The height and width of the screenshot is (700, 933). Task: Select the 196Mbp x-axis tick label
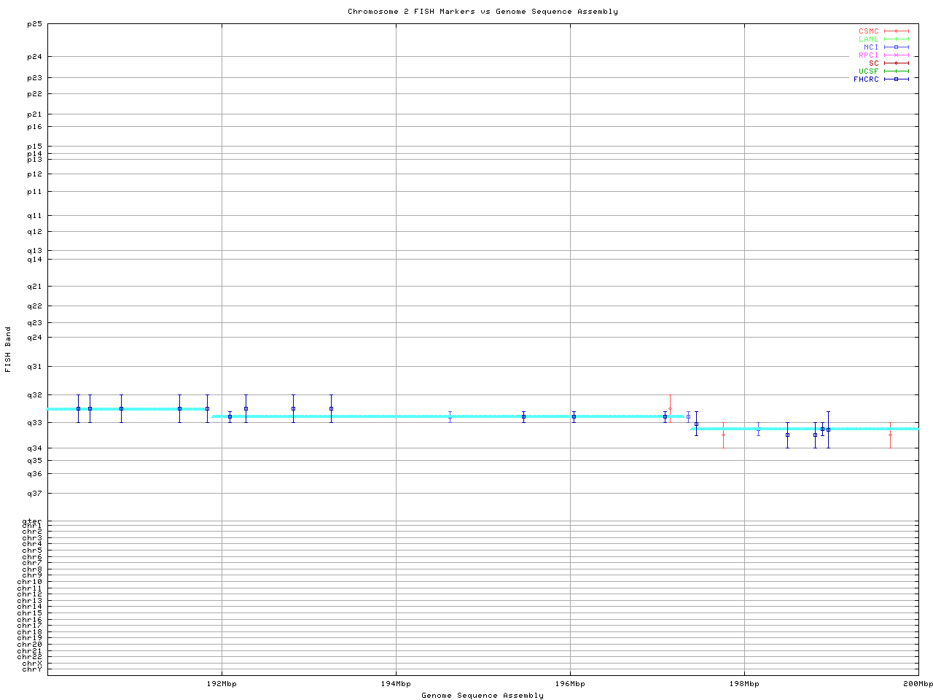pos(570,684)
